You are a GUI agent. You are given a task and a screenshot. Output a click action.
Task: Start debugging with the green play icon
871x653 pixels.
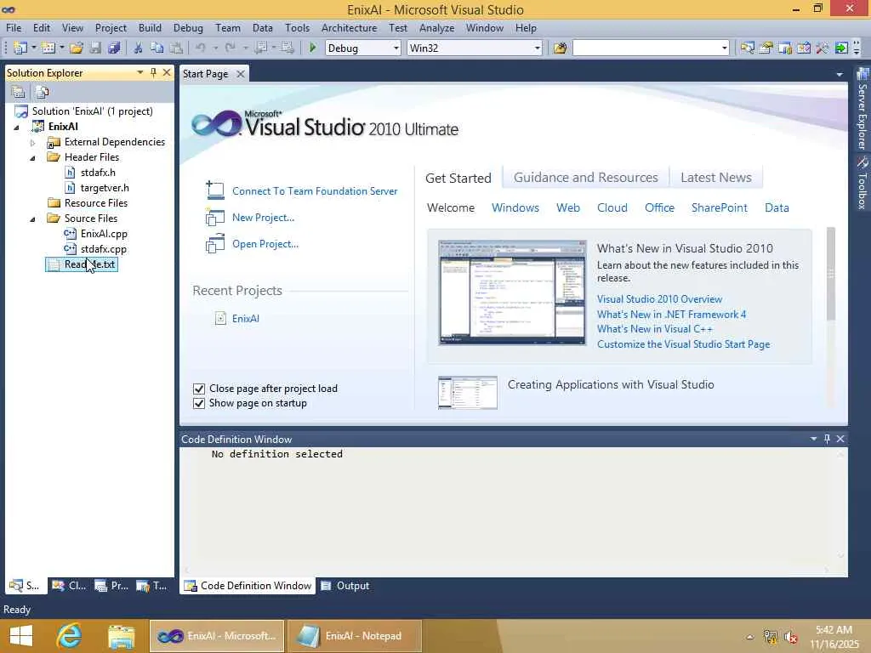(313, 48)
